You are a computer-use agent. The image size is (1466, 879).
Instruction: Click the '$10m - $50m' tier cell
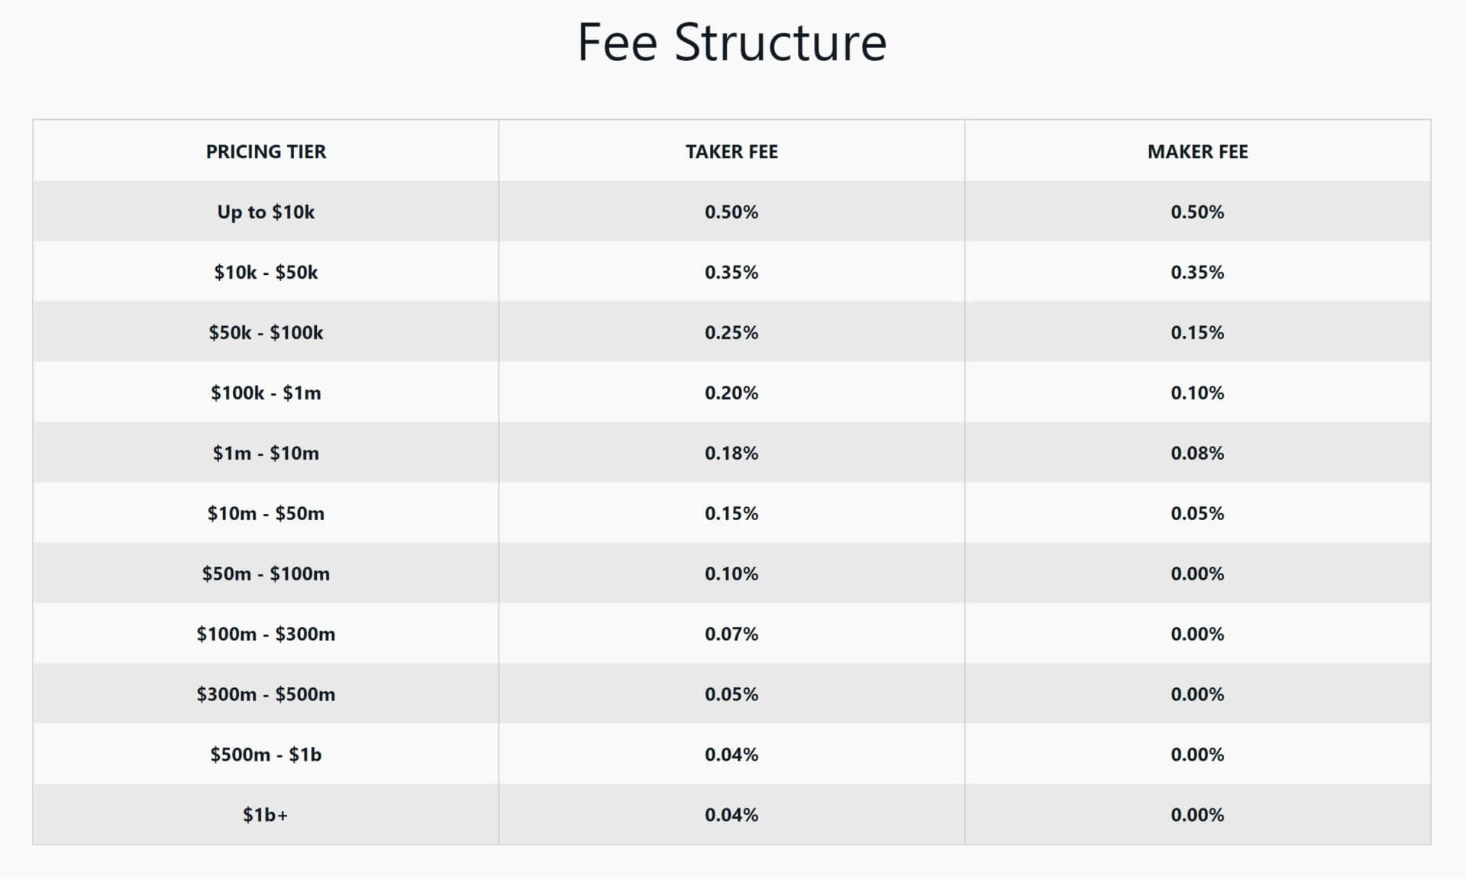[x=266, y=513]
